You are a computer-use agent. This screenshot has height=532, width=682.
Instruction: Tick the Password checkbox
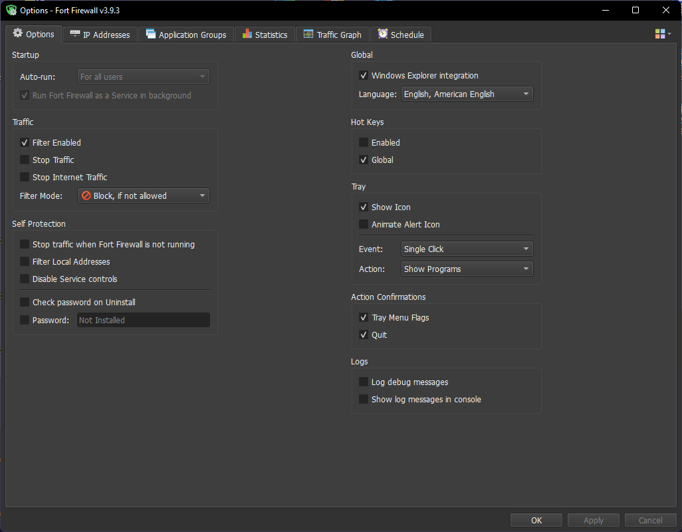click(25, 320)
